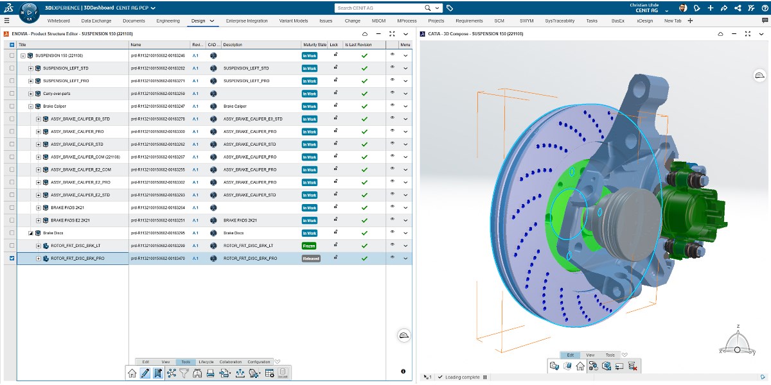Image resolution: width=771 pixels, height=385 pixels.
Task: Open the Collaboration tab in ENOVIA toolbar
Action: click(230, 362)
